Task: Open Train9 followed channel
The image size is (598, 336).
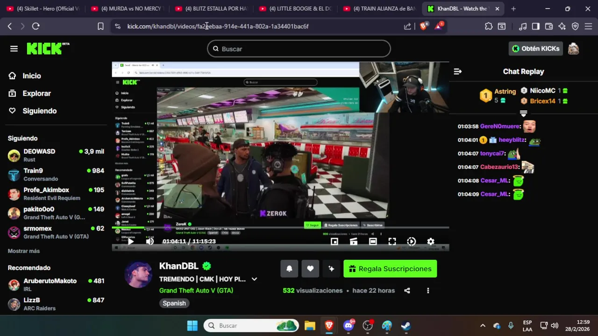Action: click(56, 175)
